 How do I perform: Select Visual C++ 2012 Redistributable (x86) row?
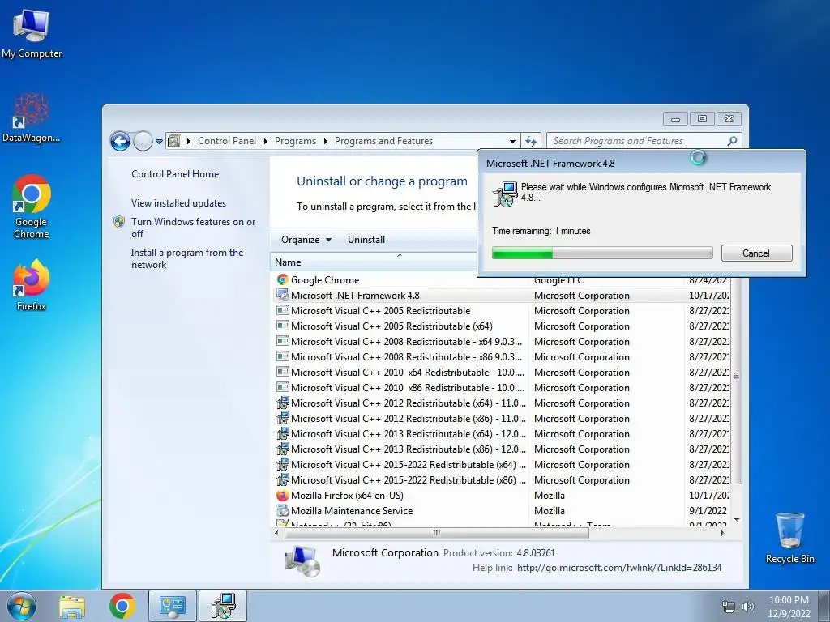click(x=502, y=419)
